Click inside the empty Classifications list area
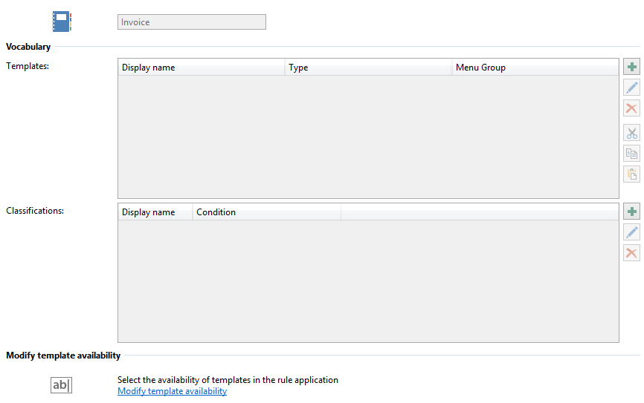 click(368, 281)
